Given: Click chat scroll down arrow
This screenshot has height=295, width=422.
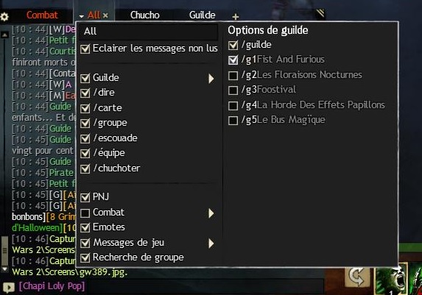Looking at the screenshot, I should (4, 269).
